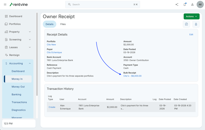205x130 pixels.
Task: Click the Search input field
Action: click(102, 5)
